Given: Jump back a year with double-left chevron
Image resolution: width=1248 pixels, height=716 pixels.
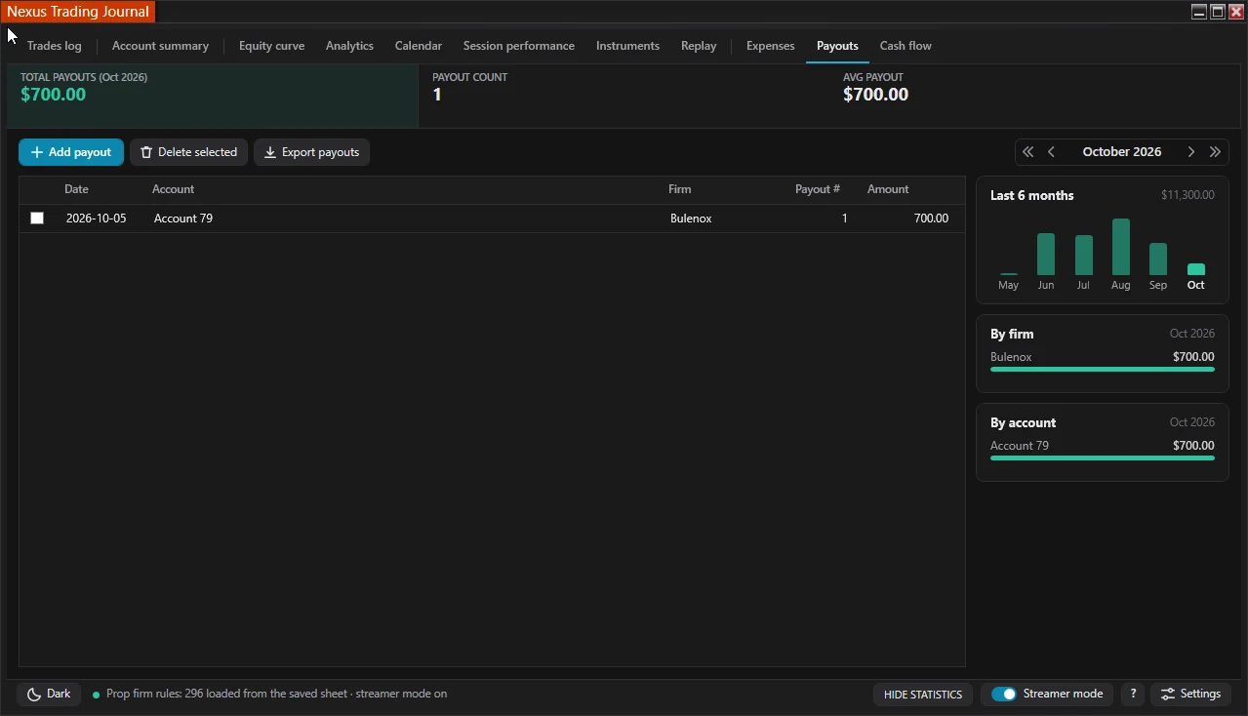Looking at the screenshot, I should tap(1027, 152).
